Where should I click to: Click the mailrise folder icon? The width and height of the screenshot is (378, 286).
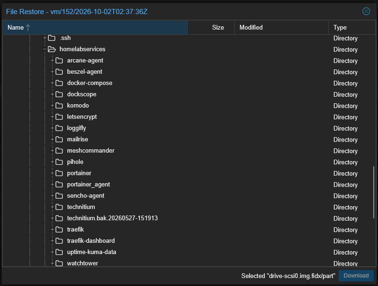coord(59,139)
